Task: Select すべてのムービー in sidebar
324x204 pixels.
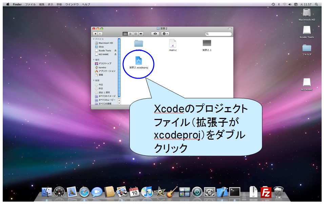Action: click(105, 100)
